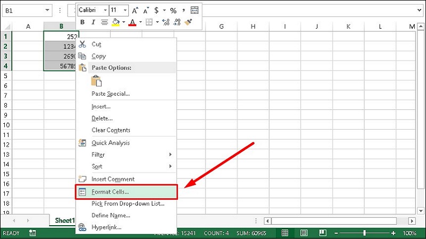Viewport: 426px width, 239px height.
Task: Choose Insert Comment in the context menu
Action: point(126,179)
